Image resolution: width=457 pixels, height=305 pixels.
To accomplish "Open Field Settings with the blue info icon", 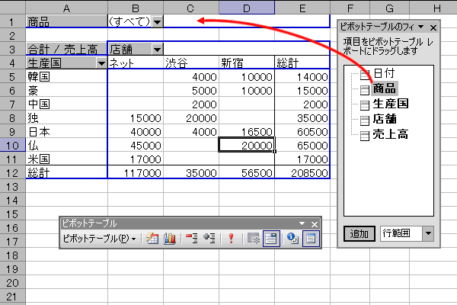I will pyautogui.click(x=292, y=239).
